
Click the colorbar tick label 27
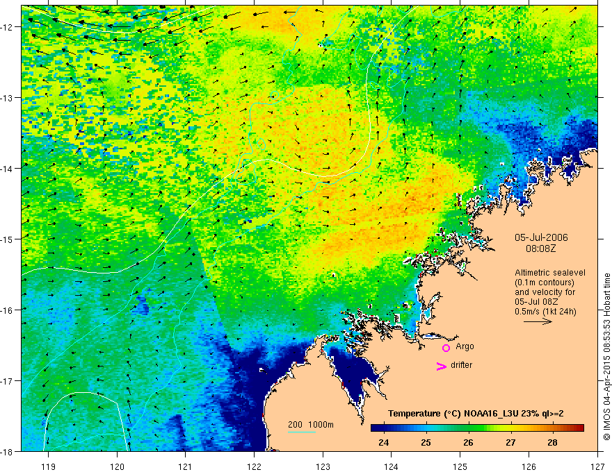510,442
